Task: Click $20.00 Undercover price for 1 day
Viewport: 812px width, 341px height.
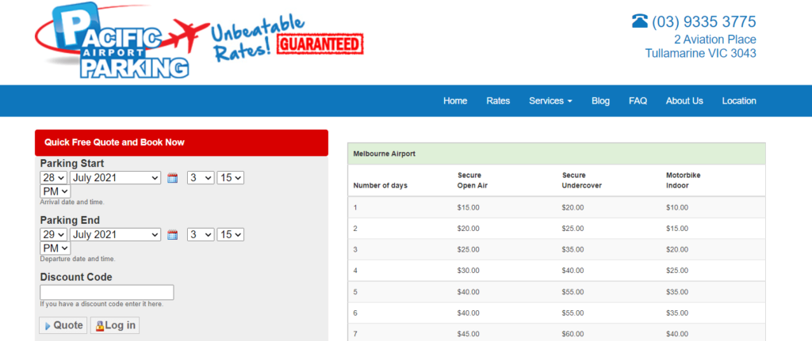Action: point(573,208)
